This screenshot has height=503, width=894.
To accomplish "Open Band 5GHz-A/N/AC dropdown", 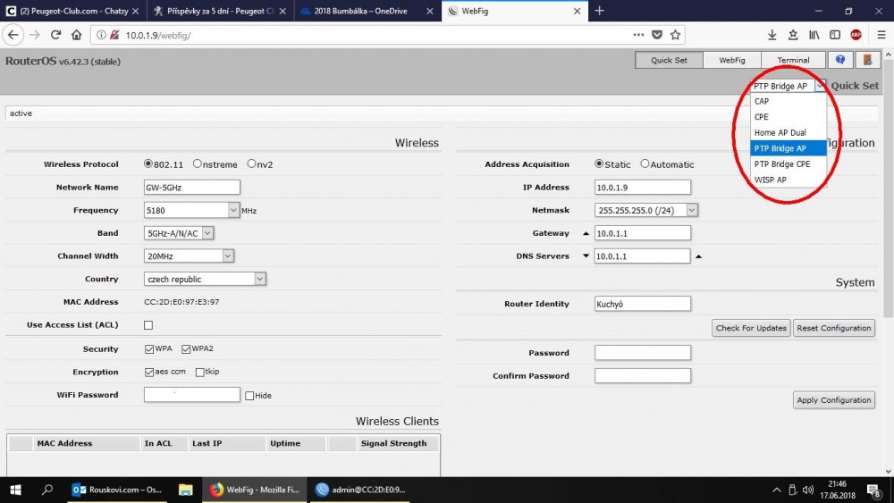I will [x=207, y=233].
